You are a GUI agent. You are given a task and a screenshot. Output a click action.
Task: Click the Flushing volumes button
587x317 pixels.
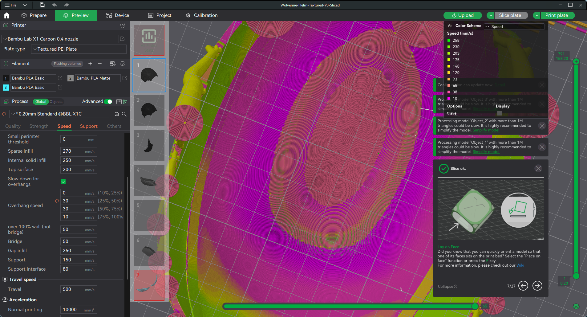[67, 64]
